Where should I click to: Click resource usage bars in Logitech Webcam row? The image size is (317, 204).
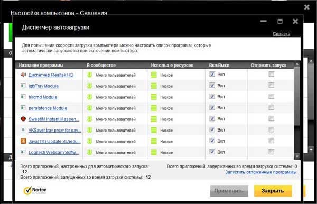[x=154, y=152]
